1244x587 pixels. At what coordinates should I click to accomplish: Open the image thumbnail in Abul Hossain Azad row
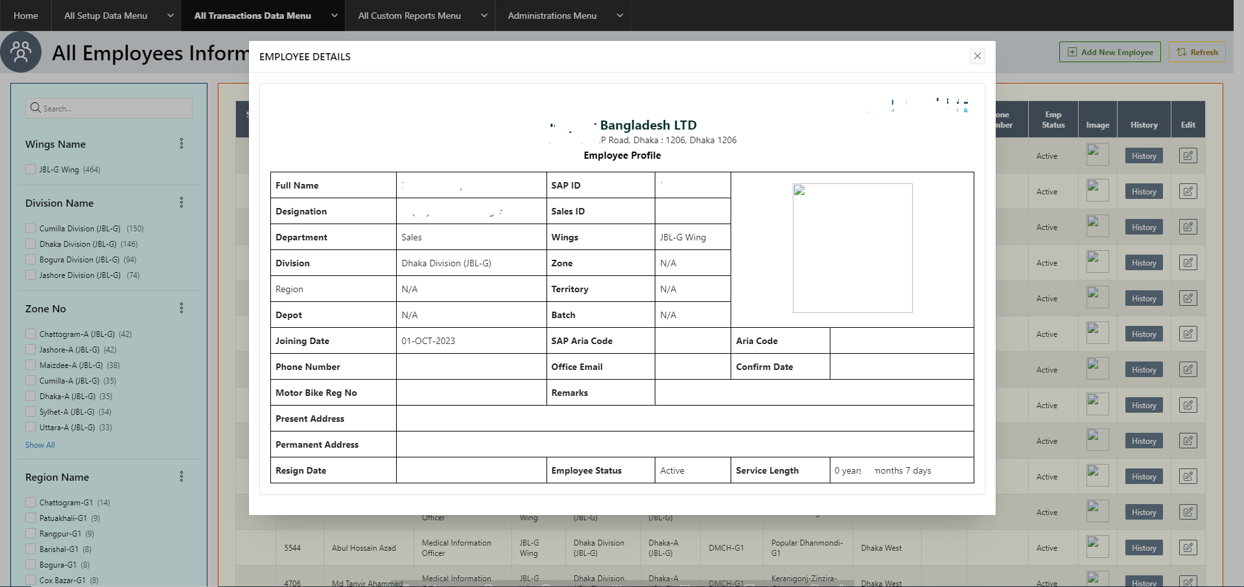tap(1097, 547)
